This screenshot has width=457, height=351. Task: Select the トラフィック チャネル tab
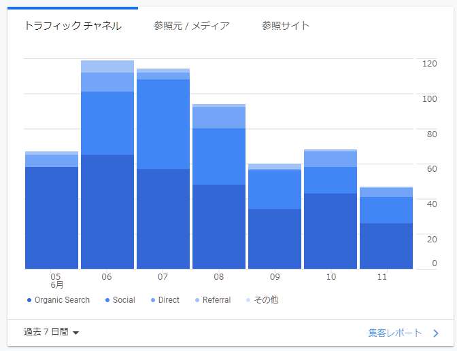click(x=73, y=26)
